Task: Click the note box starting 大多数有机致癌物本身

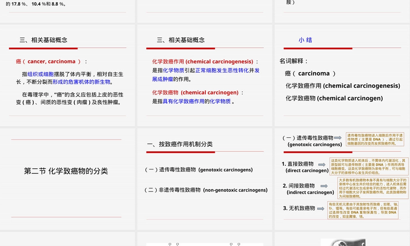Action: coord(373,188)
